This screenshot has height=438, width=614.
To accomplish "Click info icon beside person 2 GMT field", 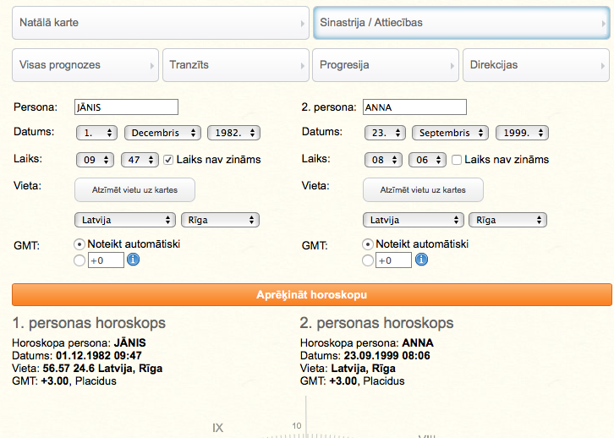I will click(x=420, y=260).
